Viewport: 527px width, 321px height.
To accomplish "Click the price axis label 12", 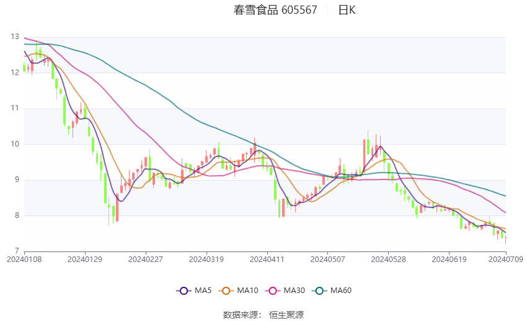I will click(15, 73).
